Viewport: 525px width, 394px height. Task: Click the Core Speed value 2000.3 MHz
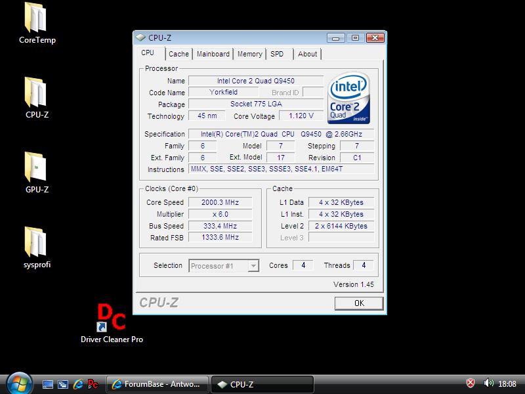220,202
